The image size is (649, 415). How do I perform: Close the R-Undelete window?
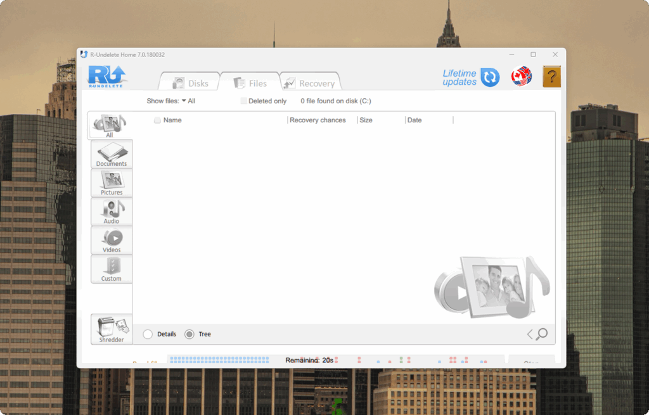(x=555, y=54)
